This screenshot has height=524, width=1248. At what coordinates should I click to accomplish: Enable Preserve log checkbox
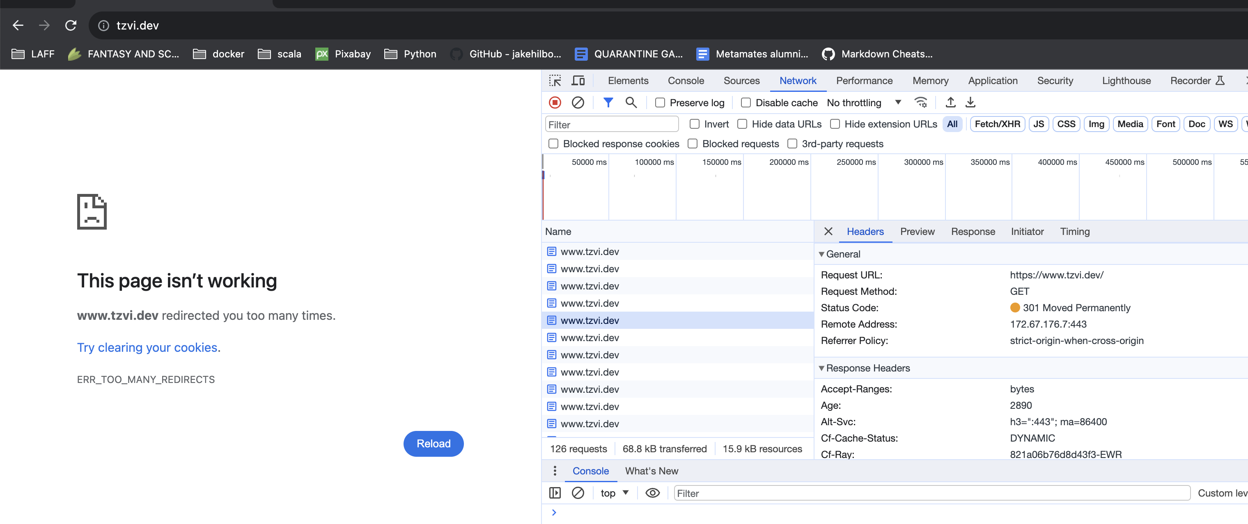[x=660, y=103]
